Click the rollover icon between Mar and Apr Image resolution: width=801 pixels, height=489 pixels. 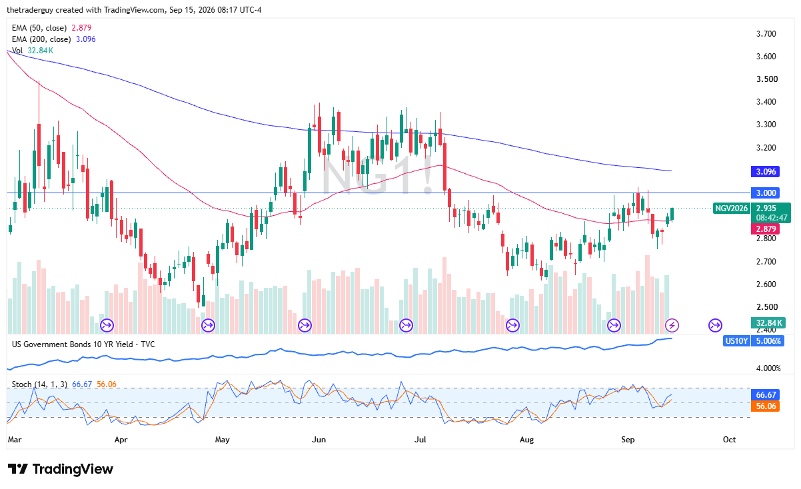click(107, 325)
